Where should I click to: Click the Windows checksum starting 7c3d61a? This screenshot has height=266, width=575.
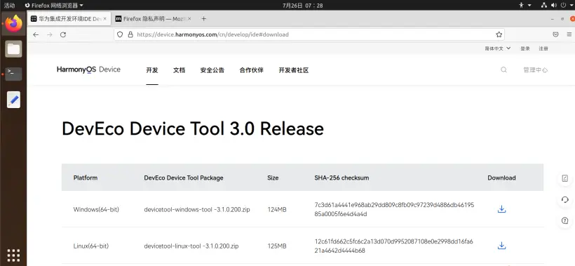tap(394, 209)
